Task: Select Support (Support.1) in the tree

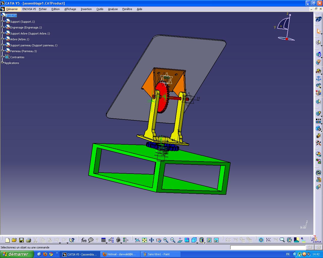Action: [x=22, y=22]
